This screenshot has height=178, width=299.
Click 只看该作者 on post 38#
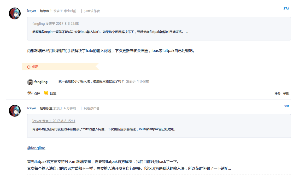[92, 108]
